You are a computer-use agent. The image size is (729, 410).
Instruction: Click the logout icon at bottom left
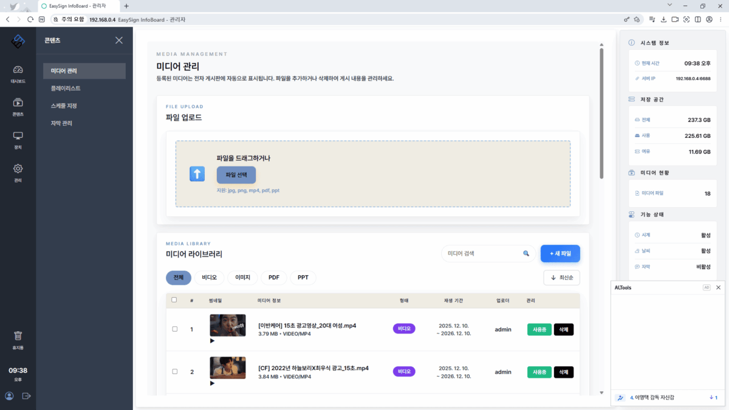point(26,396)
